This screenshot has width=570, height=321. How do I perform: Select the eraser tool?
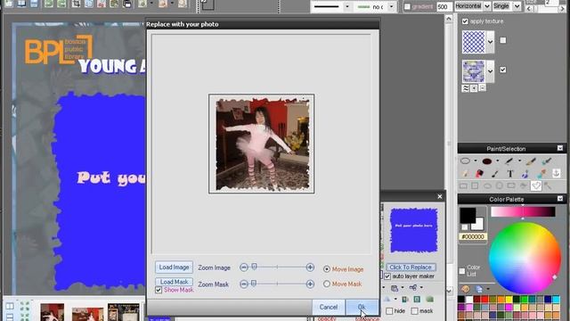(x=465, y=174)
